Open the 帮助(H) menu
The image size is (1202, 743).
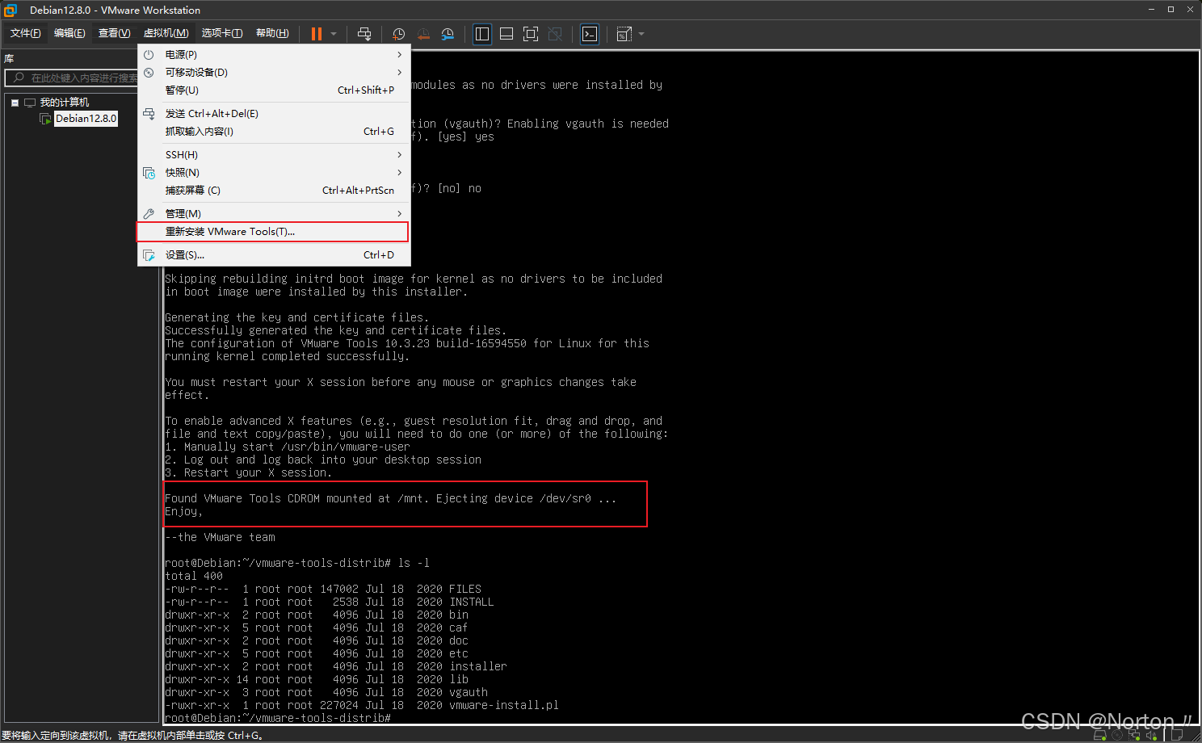272,33
